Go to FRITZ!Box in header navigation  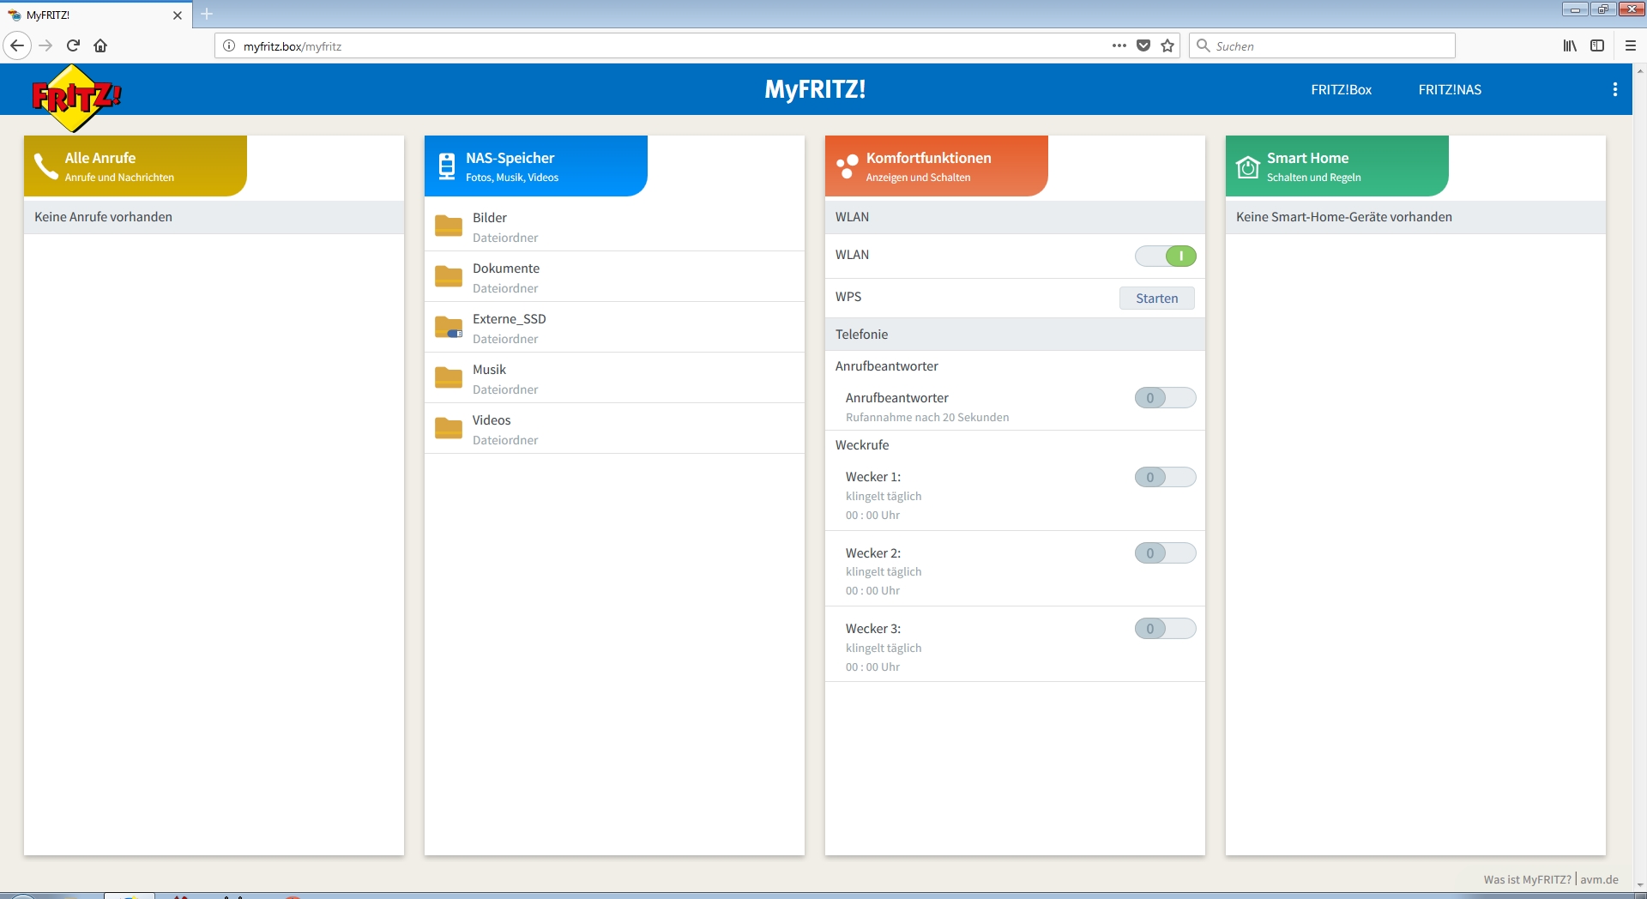coord(1341,90)
